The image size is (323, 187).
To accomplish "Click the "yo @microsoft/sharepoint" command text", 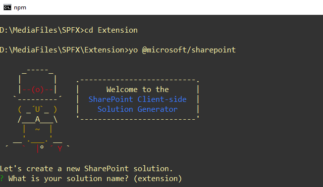I will point(182,50).
